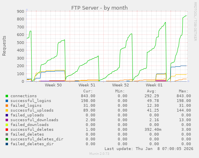Click the 'failed_logins' legend label
Viewport: 199px width, 158px height.
[x=26, y=106]
